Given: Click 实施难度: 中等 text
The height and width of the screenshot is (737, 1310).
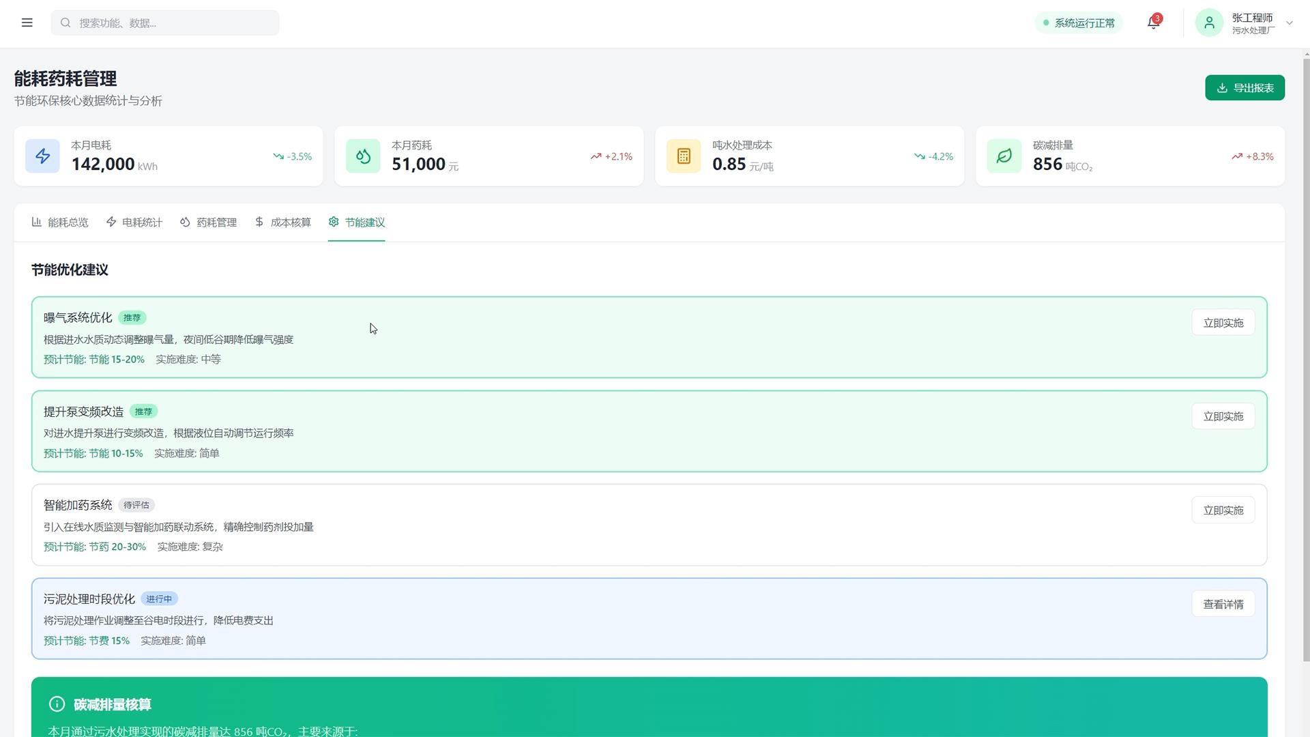Looking at the screenshot, I should point(188,360).
